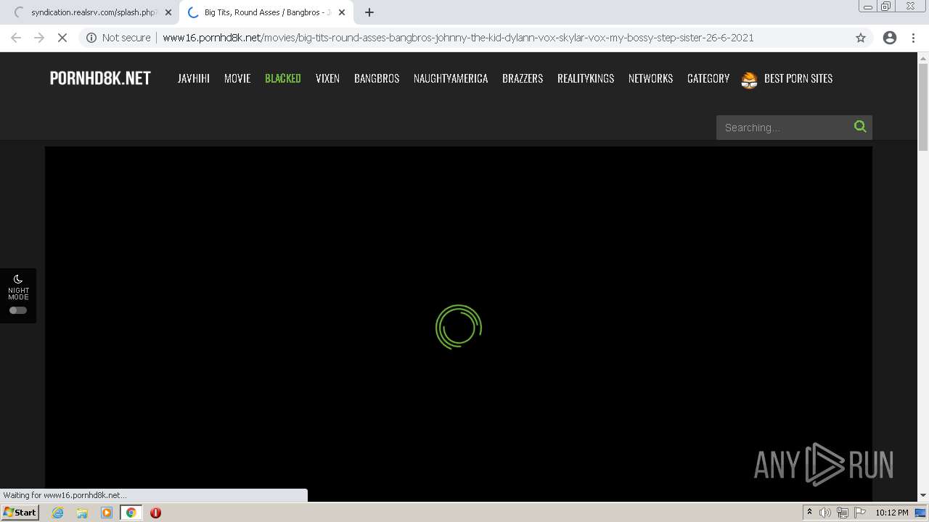Open the JAVHIHI menu link

pyautogui.click(x=194, y=78)
